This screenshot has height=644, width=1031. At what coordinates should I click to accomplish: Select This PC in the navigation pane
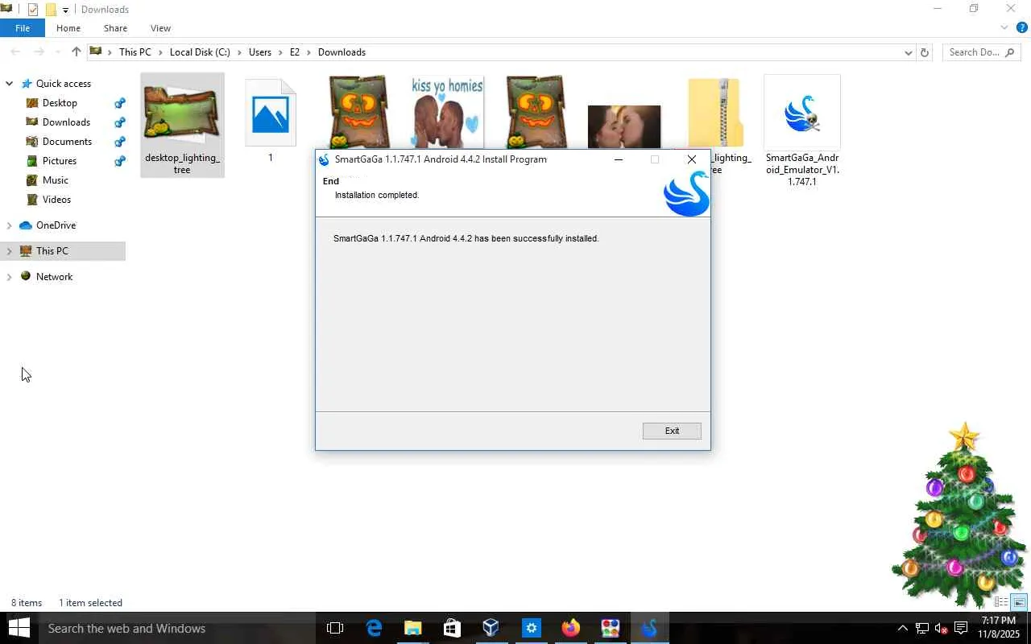[x=52, y=251]
